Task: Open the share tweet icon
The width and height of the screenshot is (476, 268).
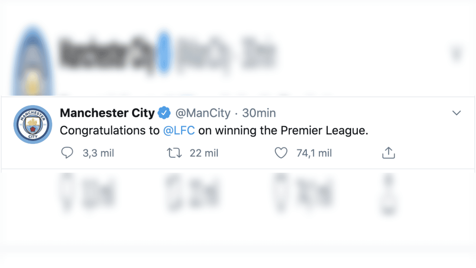Action: (x=388, y=153)
